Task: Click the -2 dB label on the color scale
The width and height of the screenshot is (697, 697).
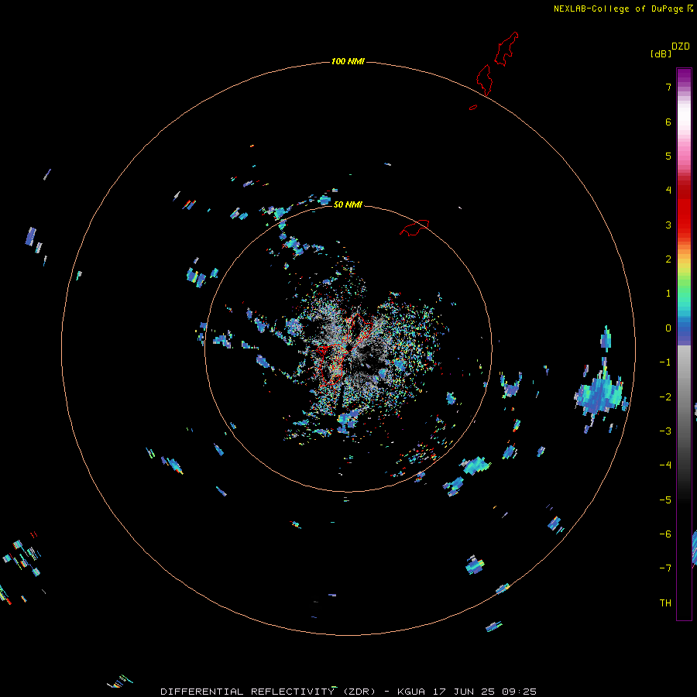Action: point(665,397)
